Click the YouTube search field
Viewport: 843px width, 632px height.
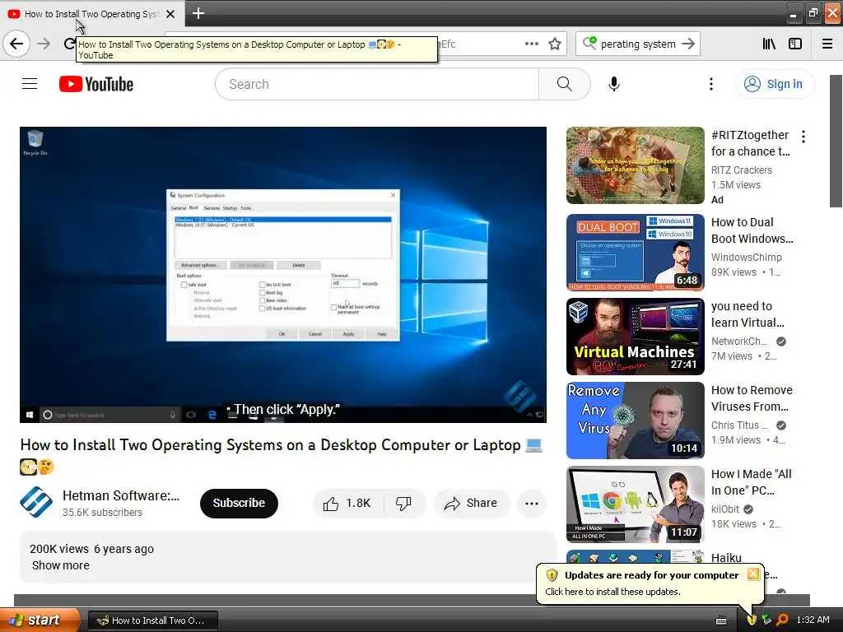coord(377,84)
